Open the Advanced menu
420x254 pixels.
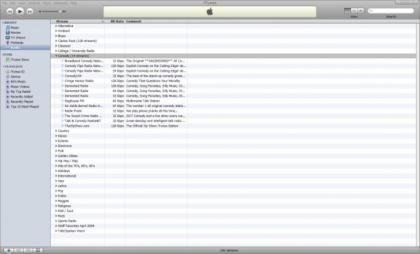[60, 3]
